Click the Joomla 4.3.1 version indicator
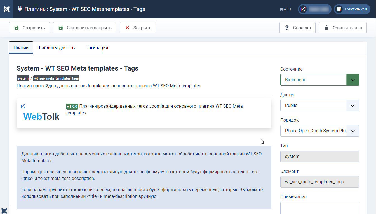Image resolution: width=376 pixels, height=214 pixels. (x=285, y=9)
